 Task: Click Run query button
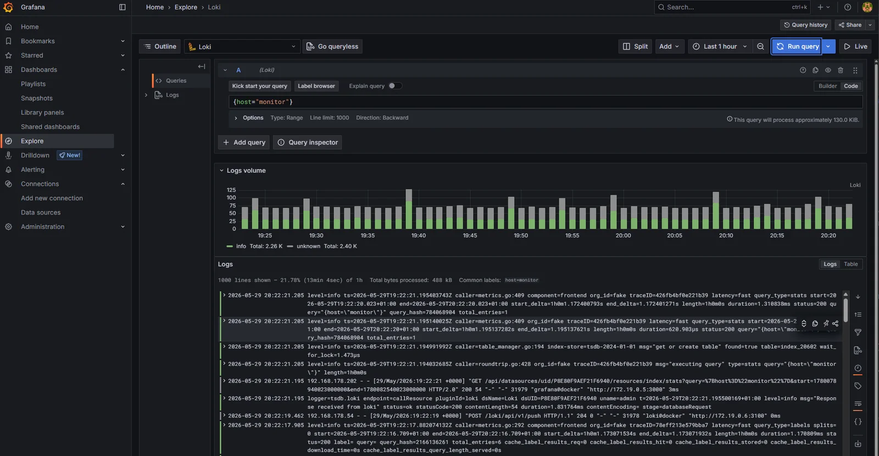[x=797, y=47]
